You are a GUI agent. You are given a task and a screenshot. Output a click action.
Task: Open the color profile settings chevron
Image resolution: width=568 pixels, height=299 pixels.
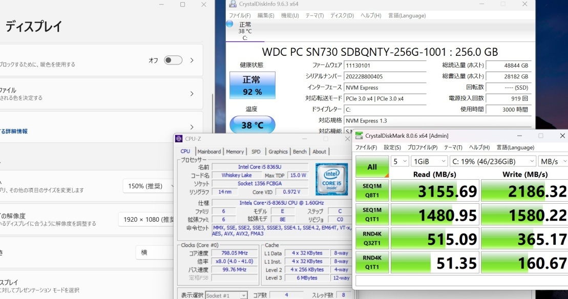(x=192, y=94)
